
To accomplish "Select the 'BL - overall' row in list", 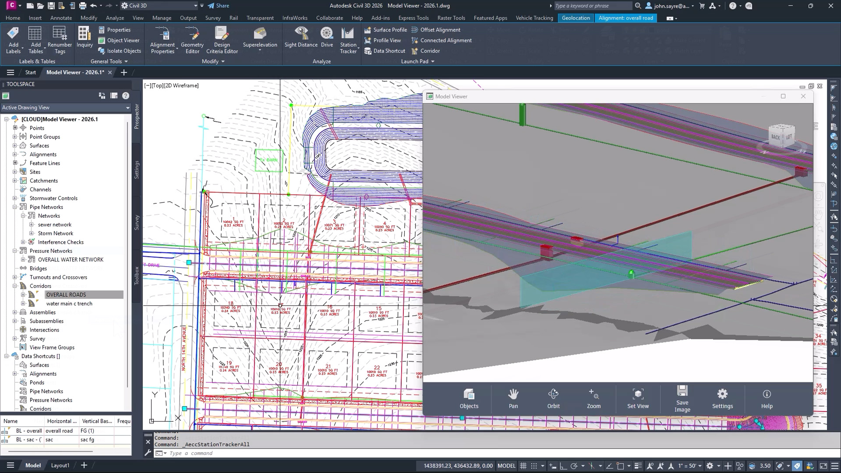I will 66,431.
